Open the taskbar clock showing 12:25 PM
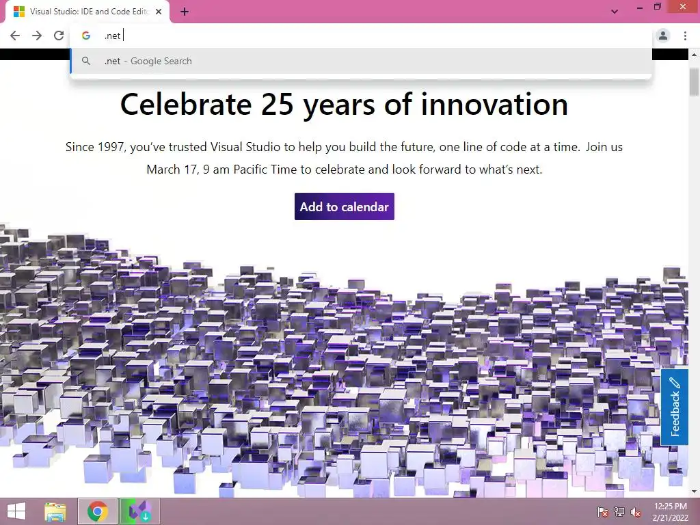 (x=671, y=512)
